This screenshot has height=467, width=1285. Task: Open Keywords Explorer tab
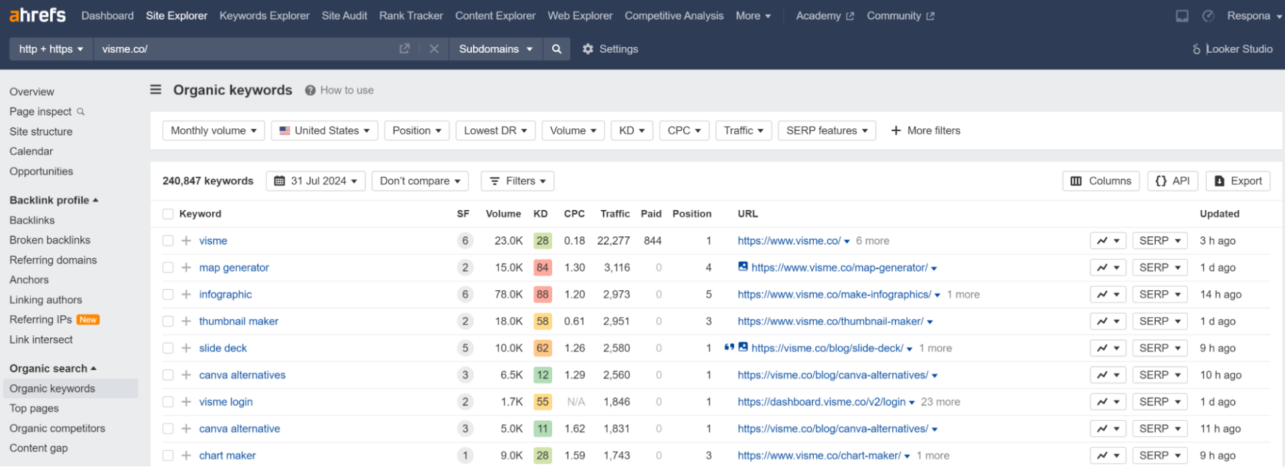[x=264, y=15]
